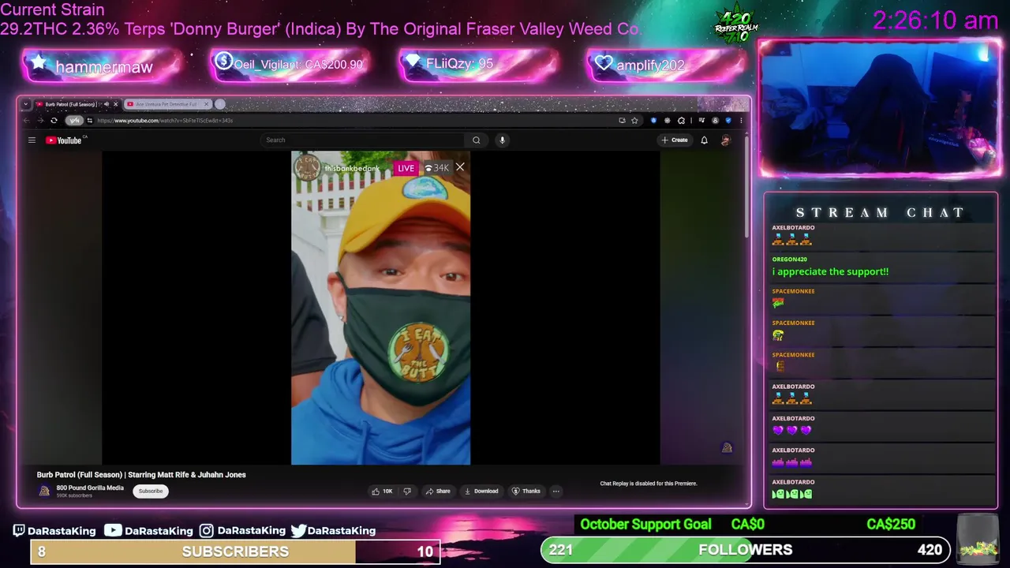Screen dimensions: 1010x568
Task: Like the video with thumbs up 10K
Action: pyautogui.click(x=382, y=491)
